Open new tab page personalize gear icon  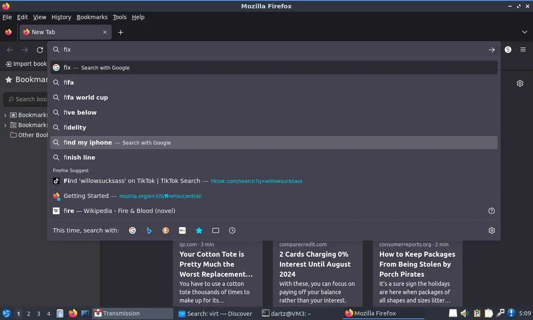520,83
